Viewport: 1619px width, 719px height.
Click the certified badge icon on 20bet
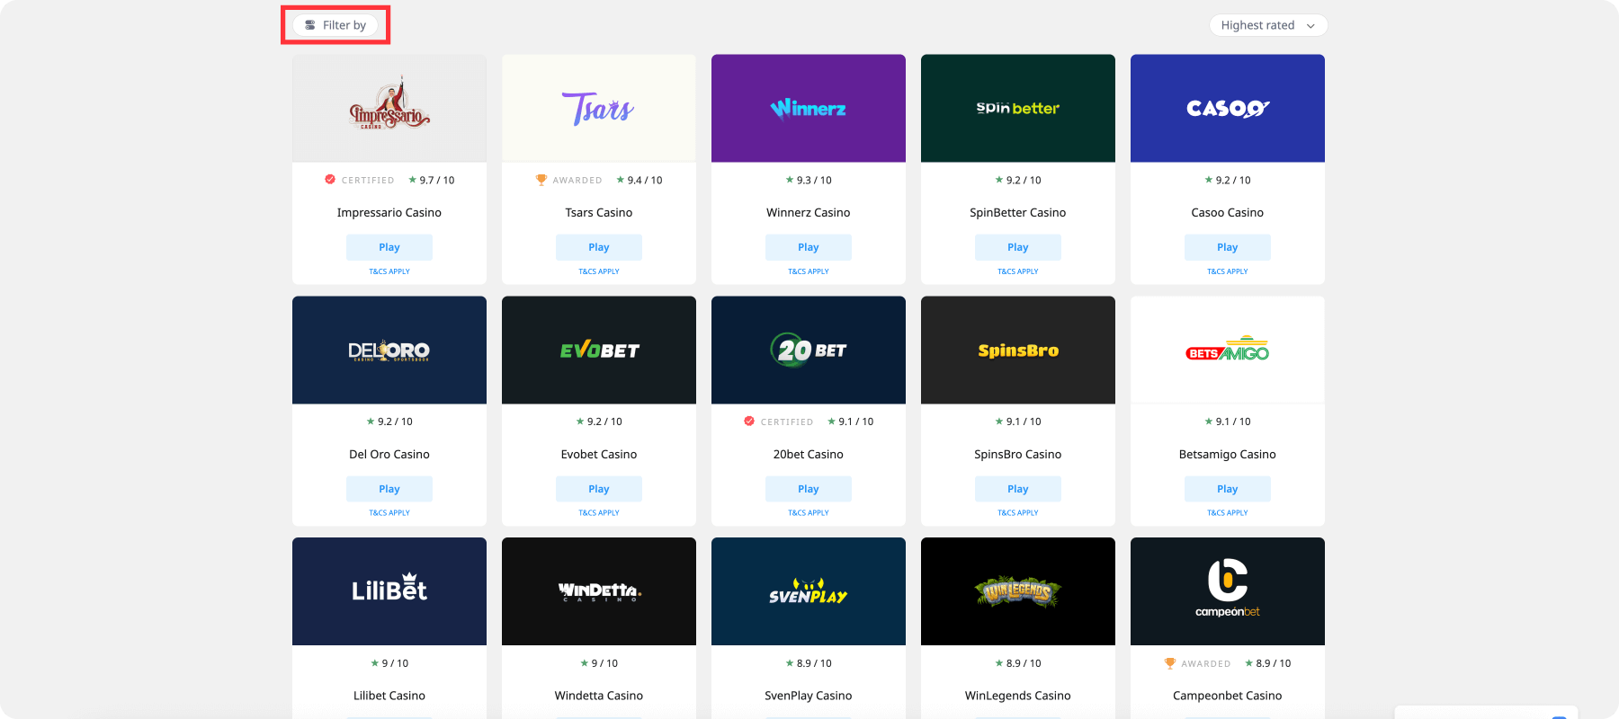[x=749, y=422]
